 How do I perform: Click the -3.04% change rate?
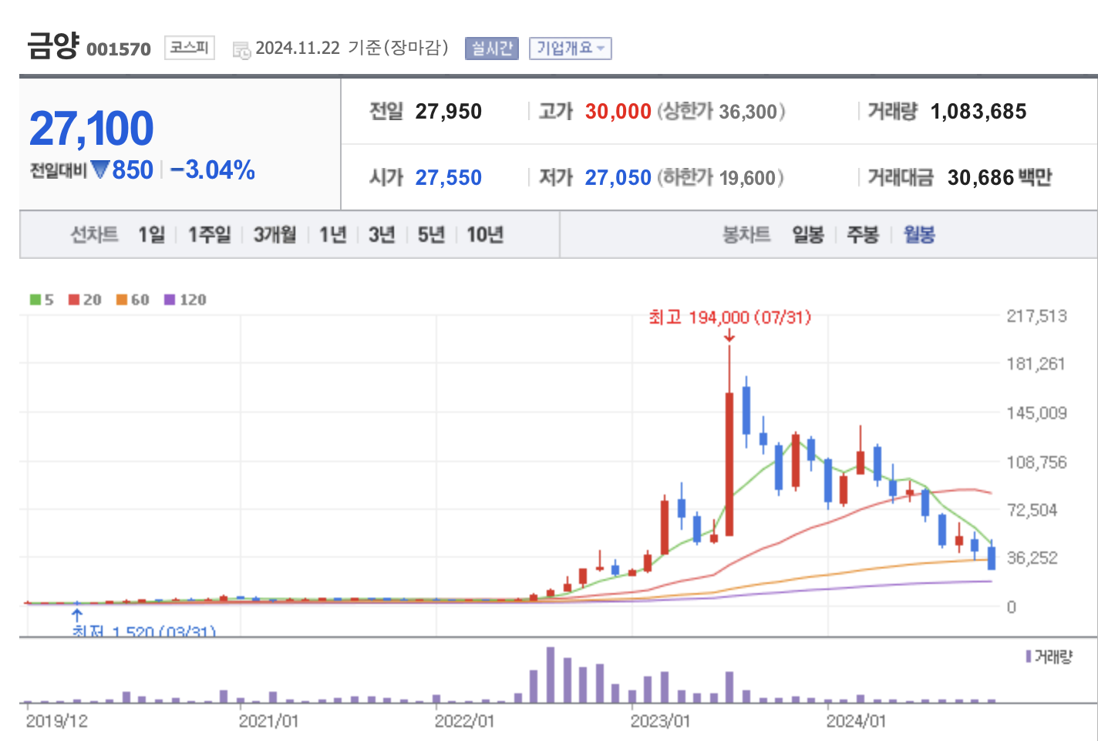213,169
